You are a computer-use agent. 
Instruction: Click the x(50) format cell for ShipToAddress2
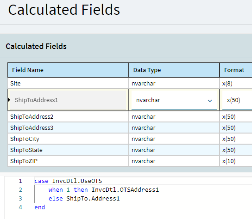tap(236, 116)
